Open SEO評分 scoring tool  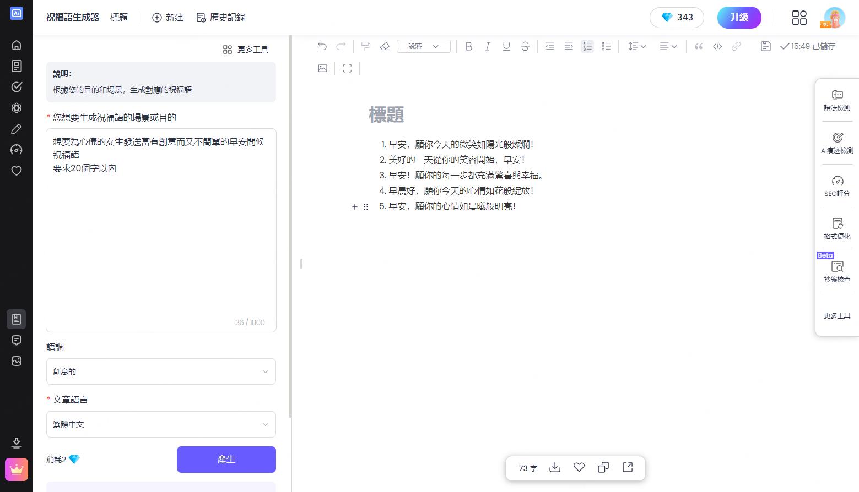(x=837, y=186)
